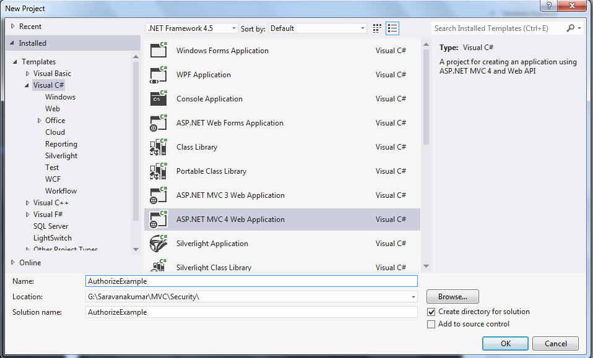
Task: Select the Web template category
Action: (x=53, y=109)
